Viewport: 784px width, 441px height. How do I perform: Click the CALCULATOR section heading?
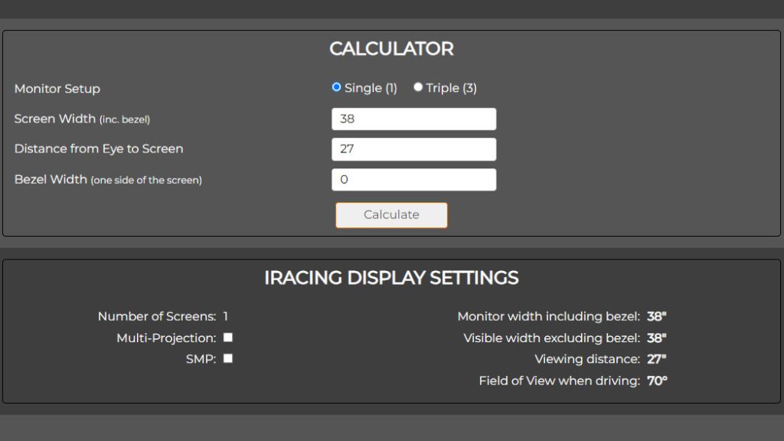pyautogui.click(x=390, y=48)
